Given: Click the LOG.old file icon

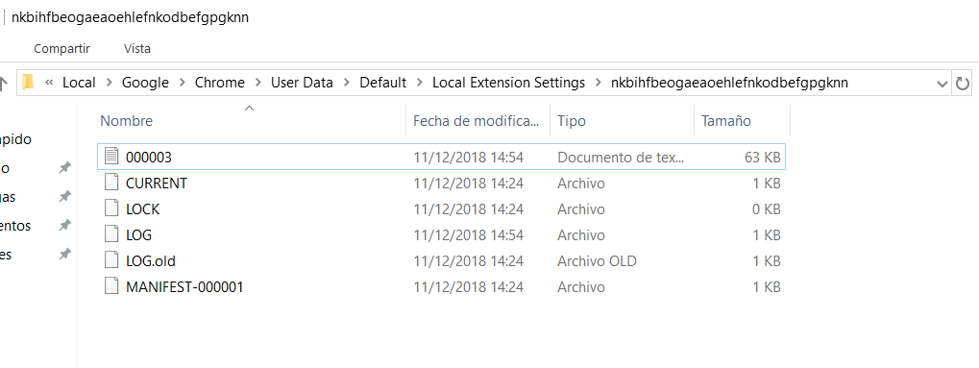Looking at the screenshot, I should pos(111,260).
